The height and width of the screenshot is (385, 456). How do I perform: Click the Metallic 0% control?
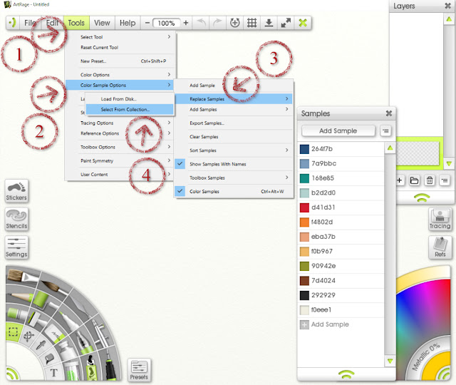425,356
